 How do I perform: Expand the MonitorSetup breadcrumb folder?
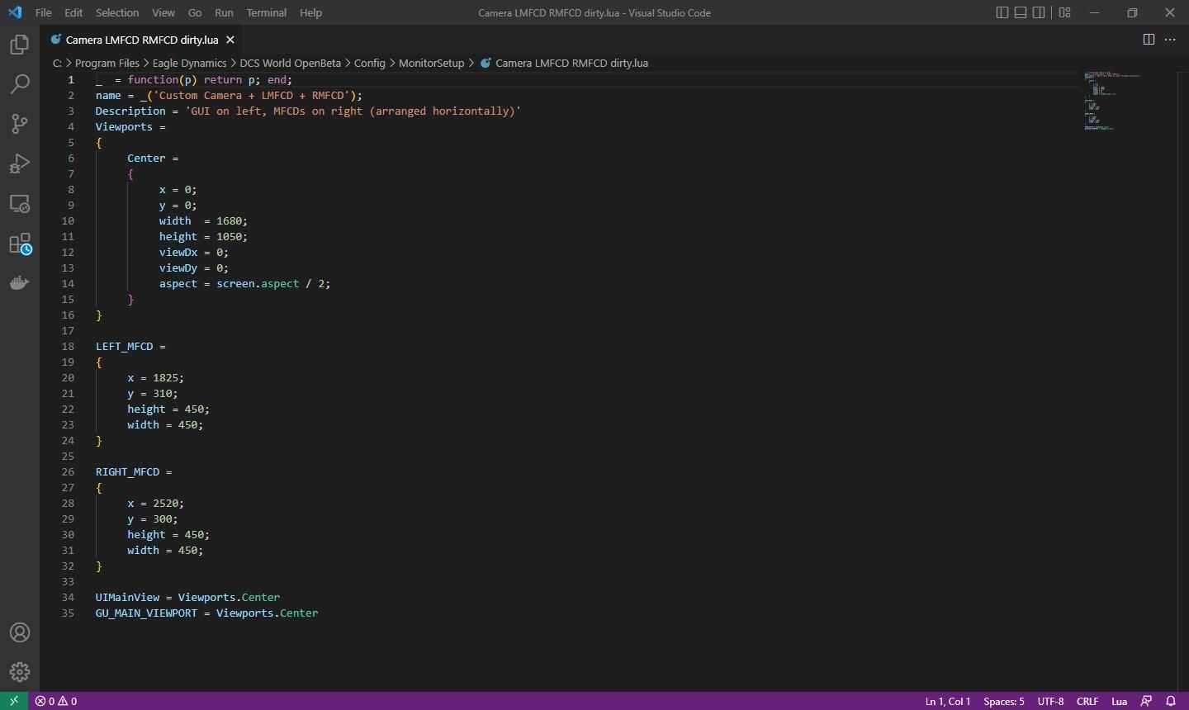pos(431,63)
